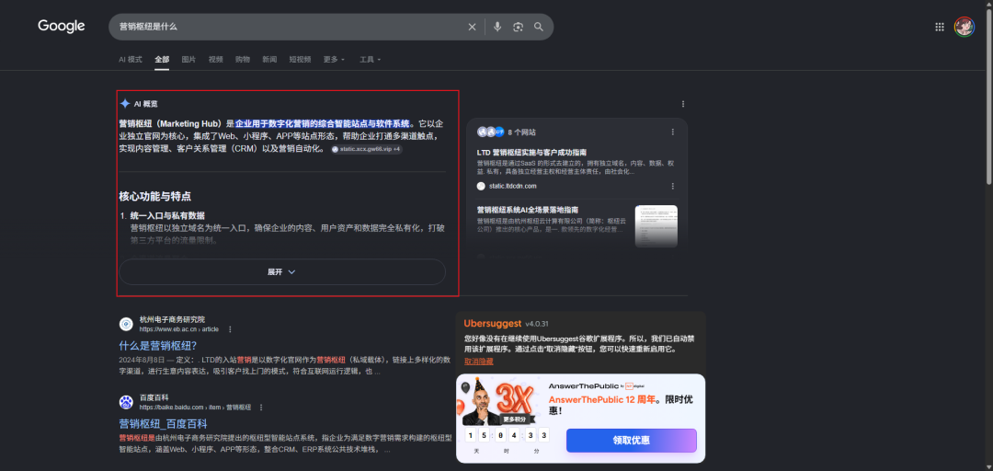Click the baike.baidu.com breadcrumb URL

(195, 407)
